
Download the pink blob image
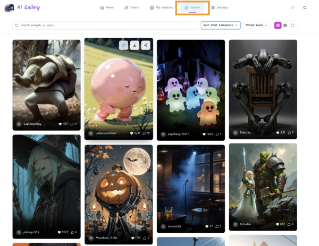[135, 45]
